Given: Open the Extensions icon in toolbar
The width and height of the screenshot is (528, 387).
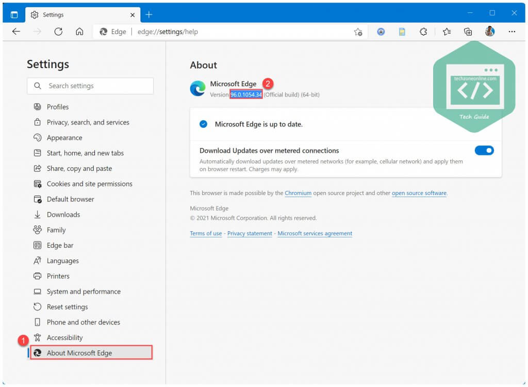Looking at the screenshot, I should coord(424,31).
